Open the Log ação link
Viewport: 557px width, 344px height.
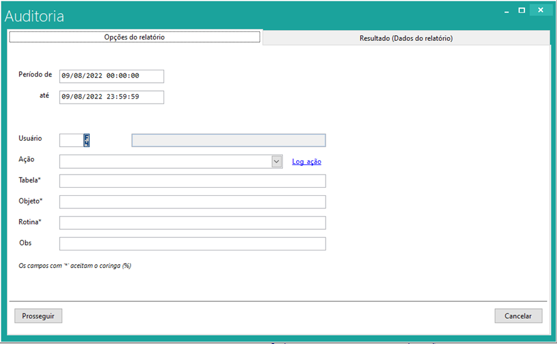[x=306, y=162]
